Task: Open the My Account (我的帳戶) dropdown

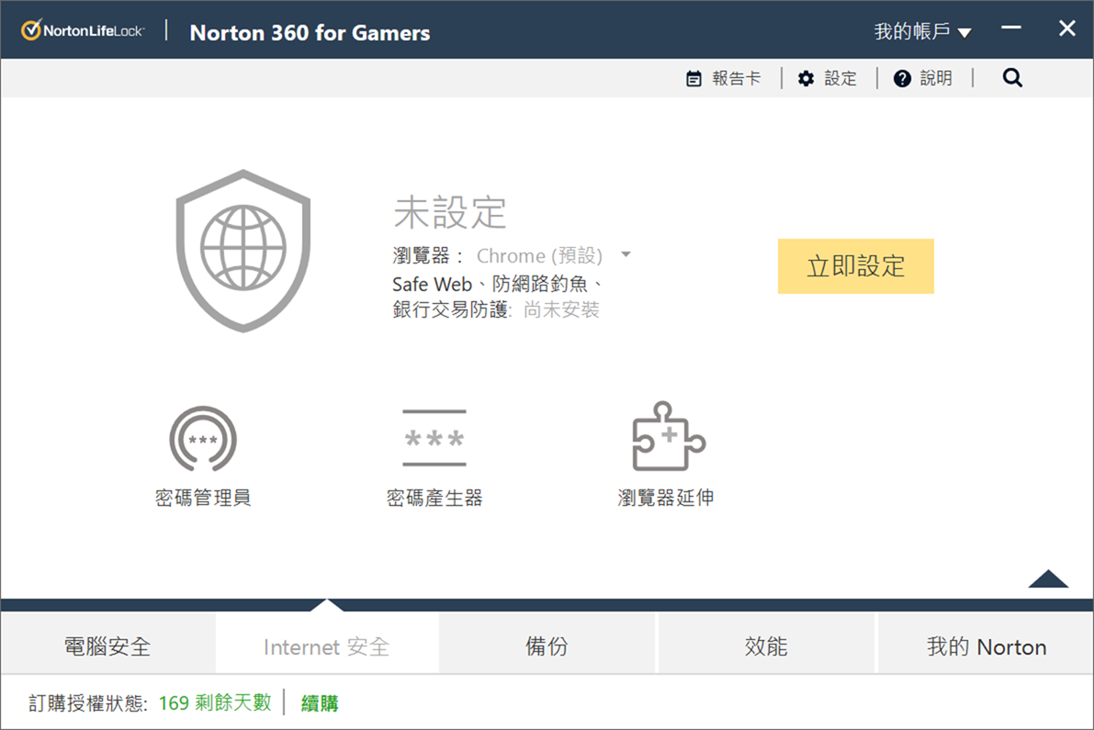Action: pyautogui.click(x=922, y=32)
